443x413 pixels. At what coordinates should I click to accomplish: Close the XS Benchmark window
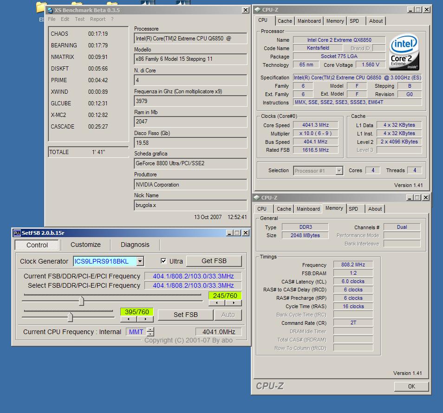246,10
